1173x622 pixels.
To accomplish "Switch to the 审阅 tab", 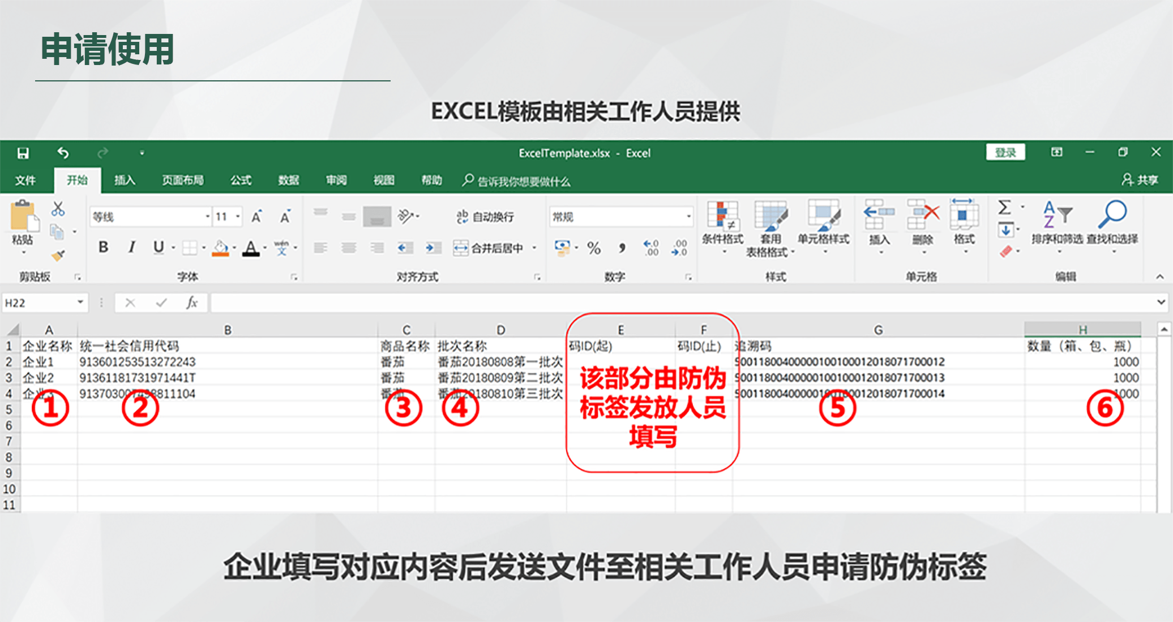I will 336,180.
